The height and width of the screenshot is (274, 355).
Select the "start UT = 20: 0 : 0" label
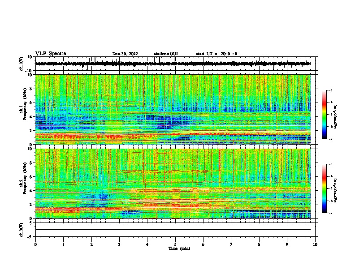(216, 54)
